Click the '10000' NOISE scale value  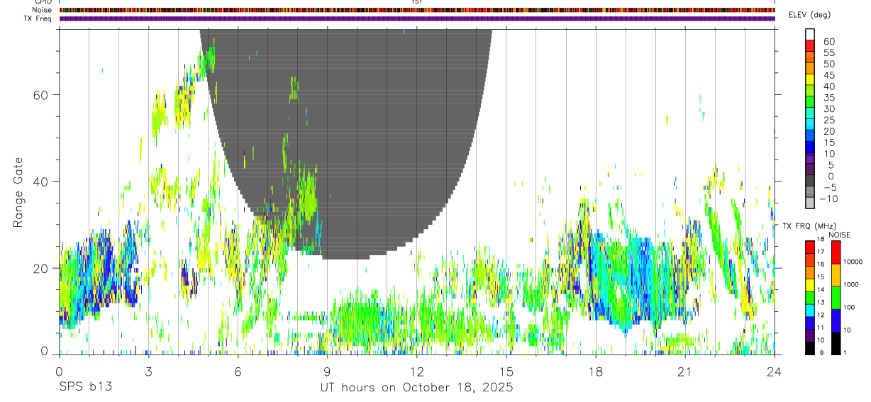click(853, 262)
